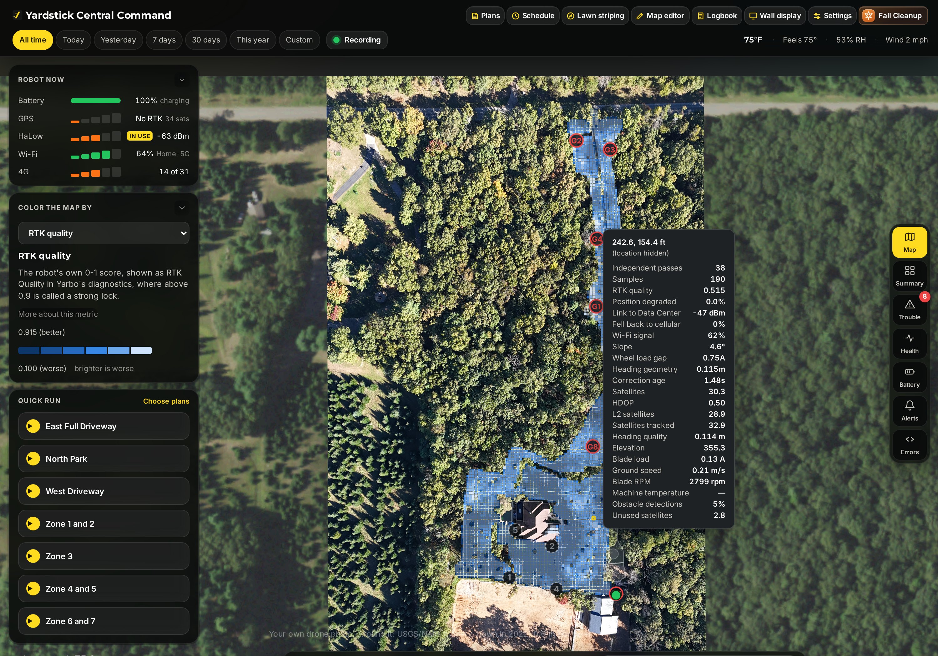Collapse the Color the Map By panel
The width and height of the screenshot is (938, 656).
coord(182,208)
